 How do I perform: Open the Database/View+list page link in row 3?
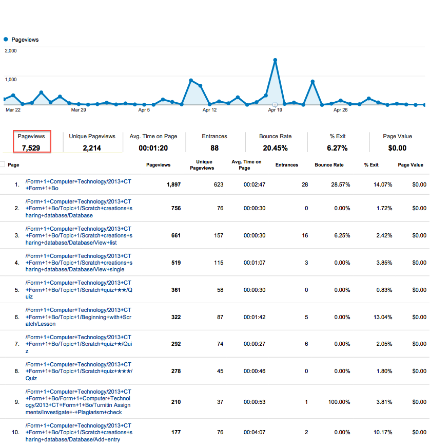tap(78, 235)
